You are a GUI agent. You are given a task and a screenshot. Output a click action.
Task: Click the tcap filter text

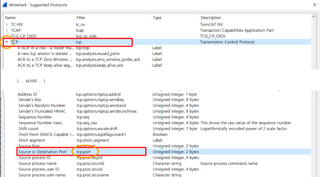[x=80, y=31]
